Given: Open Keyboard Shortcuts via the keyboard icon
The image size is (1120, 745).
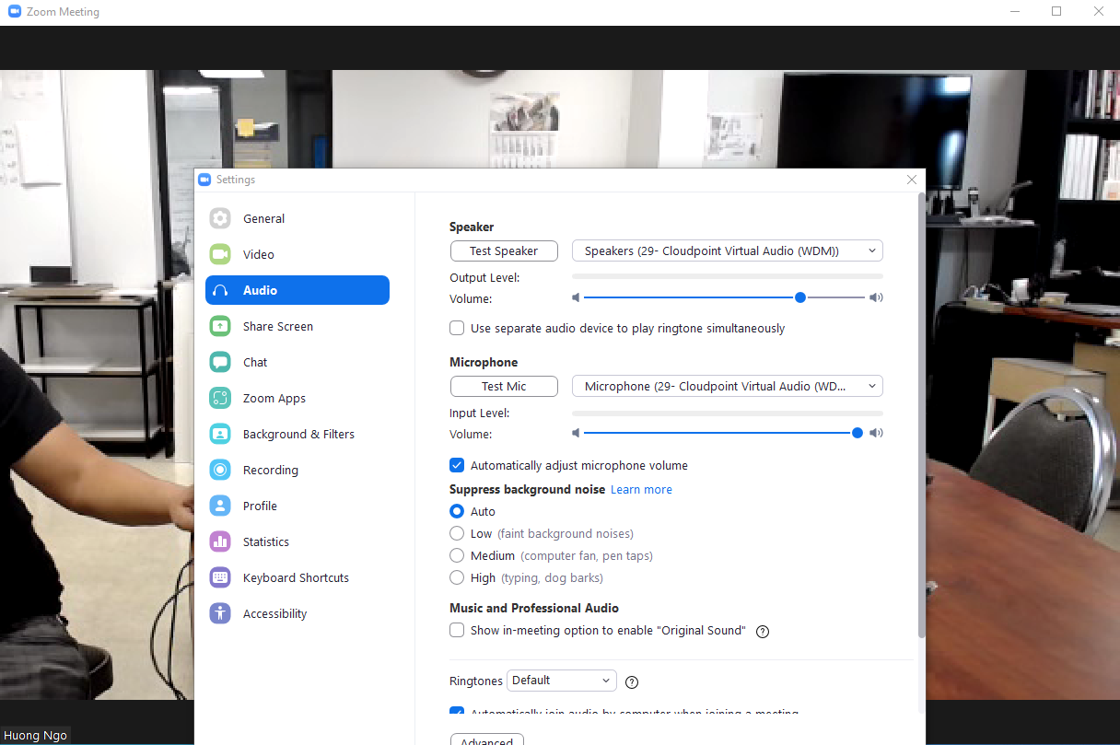Looking at the screenshot, I should (220, 577).
